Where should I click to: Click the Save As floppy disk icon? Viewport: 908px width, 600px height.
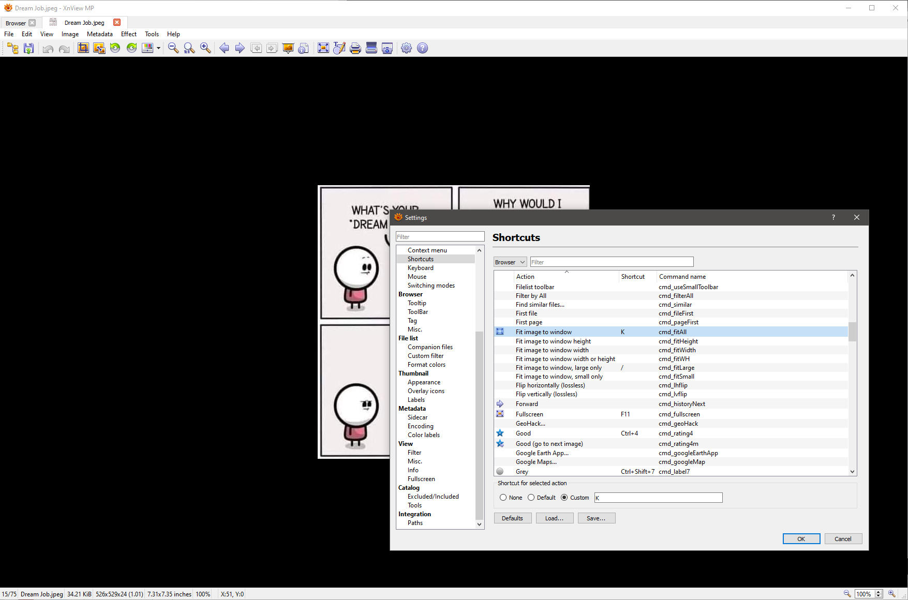tap(29, 48)
